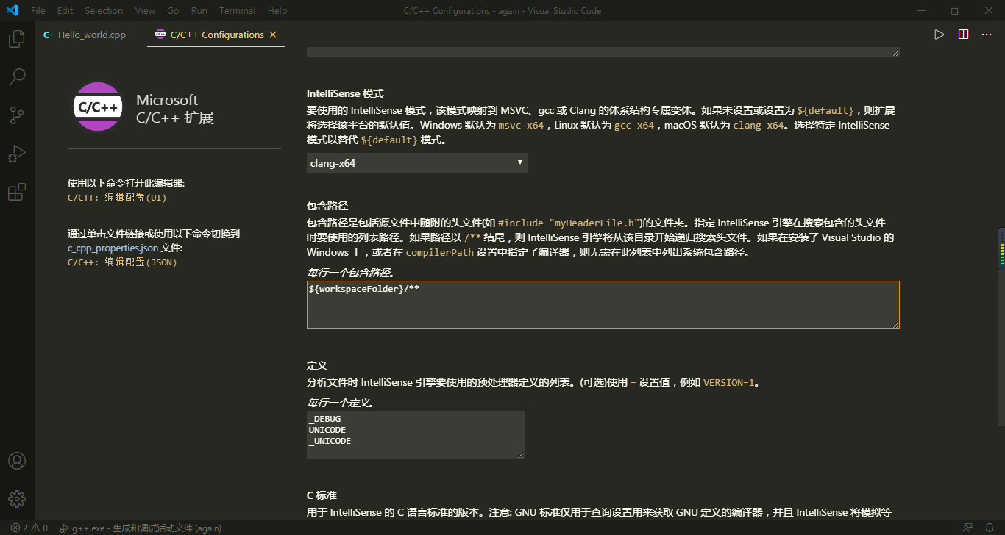The image size is (1005, 535).
Task: Open the Edit menu
Action: [65, 11]
